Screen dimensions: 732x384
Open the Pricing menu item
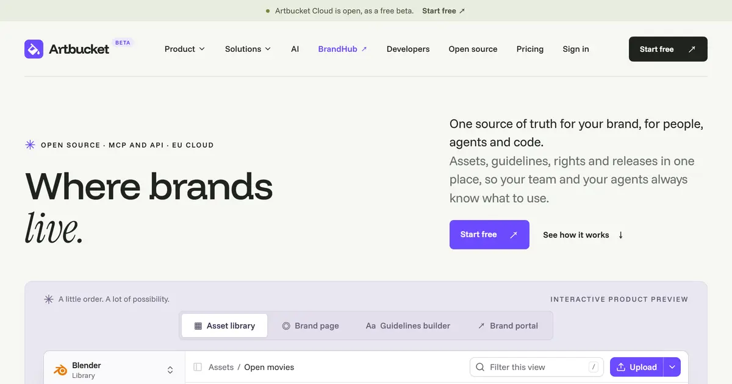pyautogui.click(x=530, y=49)
